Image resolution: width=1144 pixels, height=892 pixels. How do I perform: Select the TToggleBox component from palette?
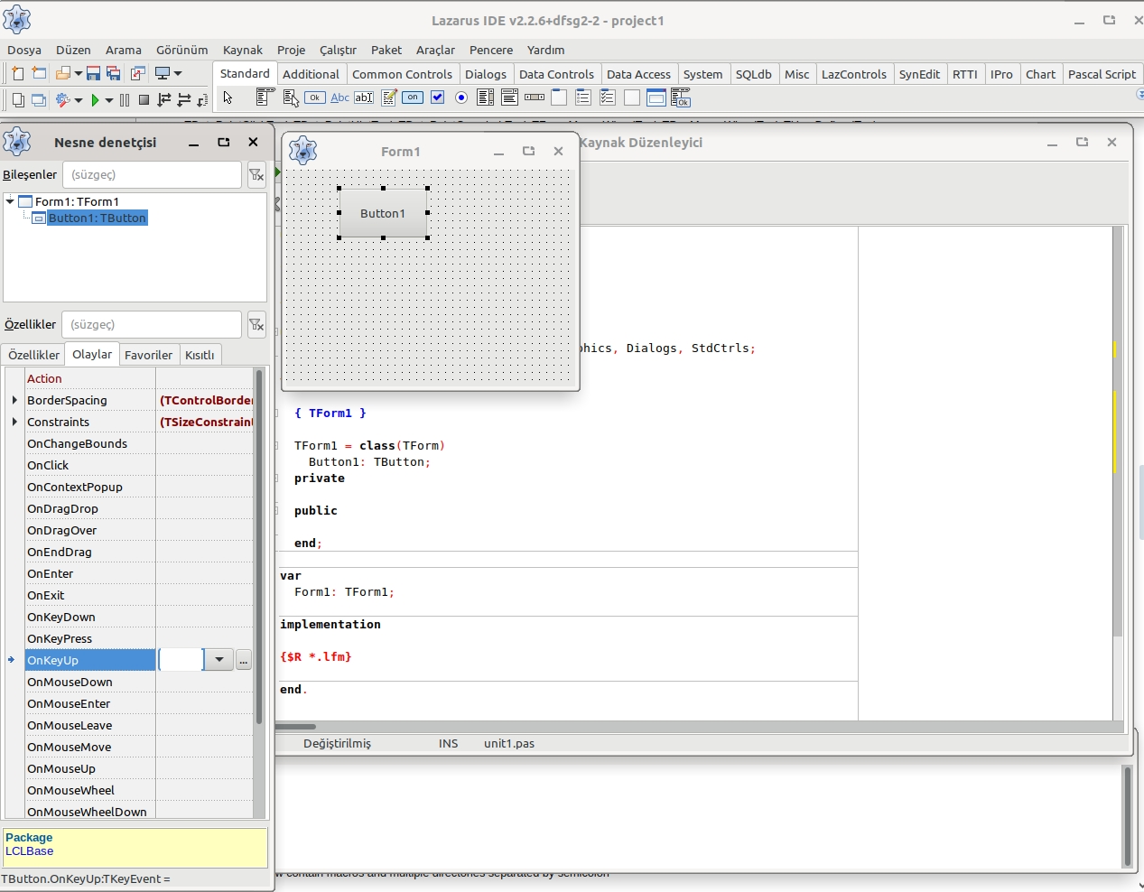[413, 98]
